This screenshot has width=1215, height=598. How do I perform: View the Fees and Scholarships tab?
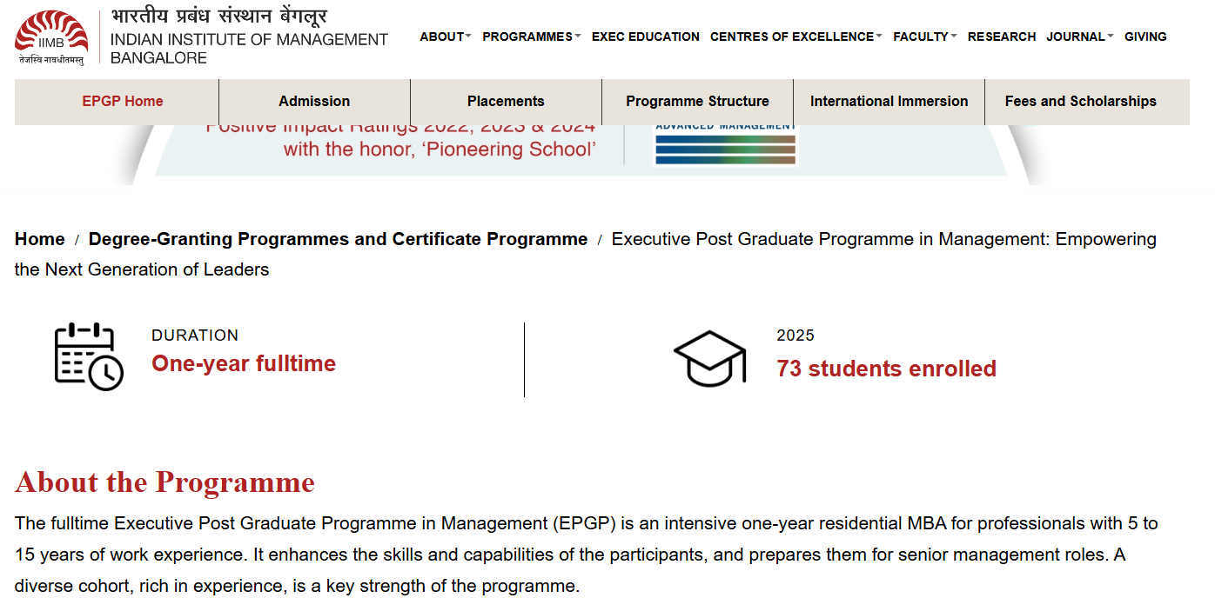(x=1081, y=101)
